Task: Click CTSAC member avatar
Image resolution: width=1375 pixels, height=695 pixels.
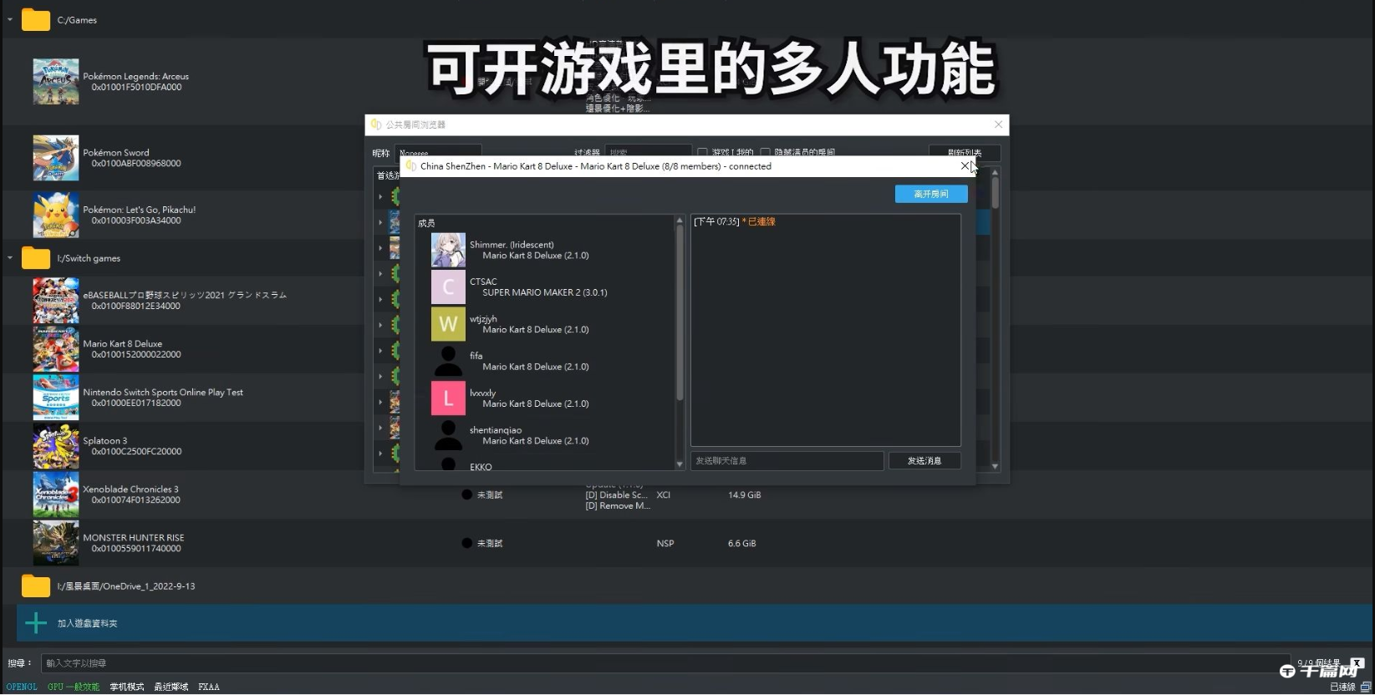Action: [448, 287]
